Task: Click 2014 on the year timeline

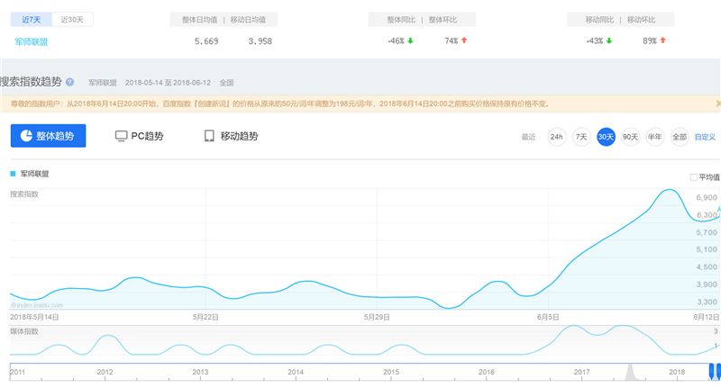Action: 296,372
